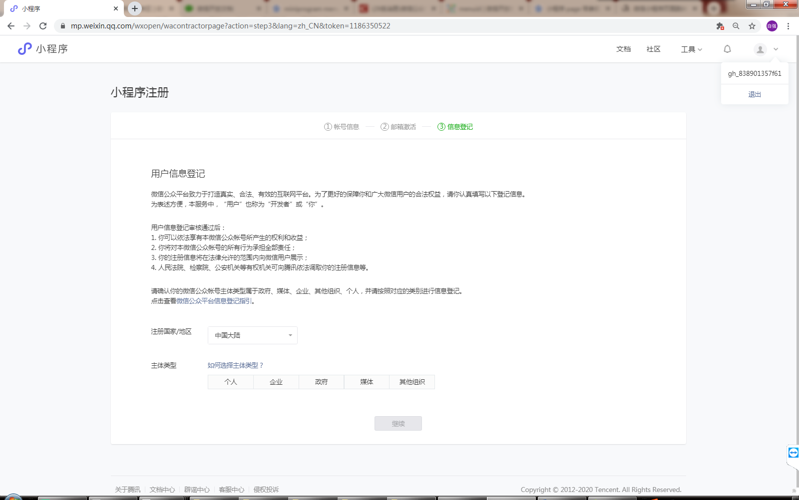
Task: View site security lock info
Action: pos(63,26)
